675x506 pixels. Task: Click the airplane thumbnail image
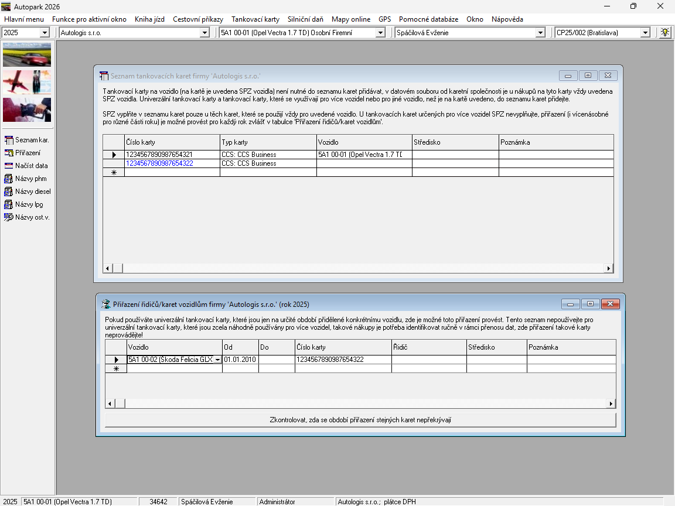pos(27,82)
